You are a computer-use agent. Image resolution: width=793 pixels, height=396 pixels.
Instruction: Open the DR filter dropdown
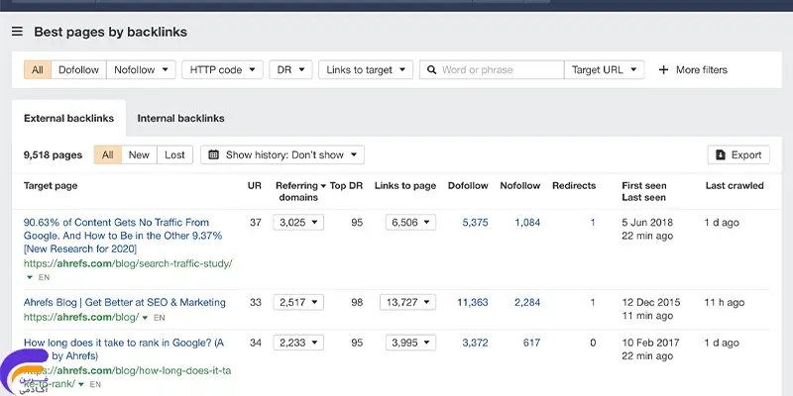pyautogui.click(x=290, y=70)
